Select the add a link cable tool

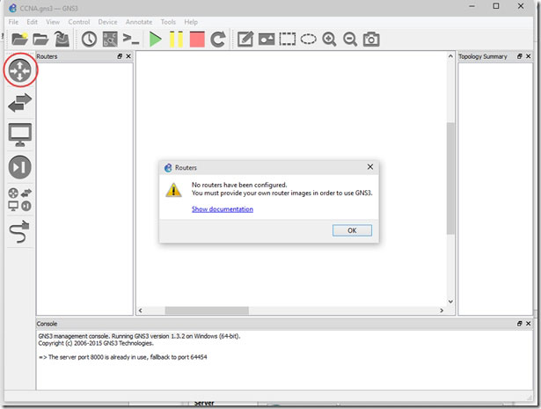(x=19, y=231)
